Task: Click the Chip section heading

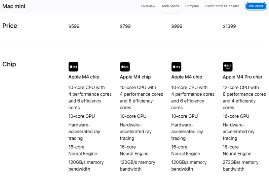Action: (9, 64)
